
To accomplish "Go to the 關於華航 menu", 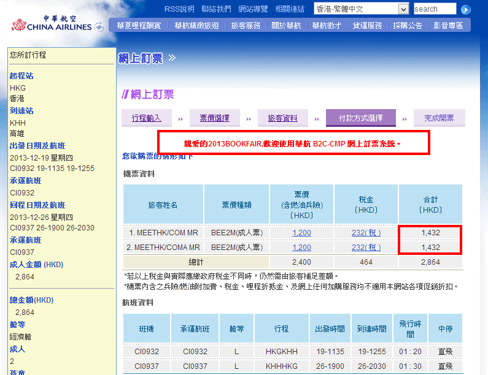I will 286,26.
